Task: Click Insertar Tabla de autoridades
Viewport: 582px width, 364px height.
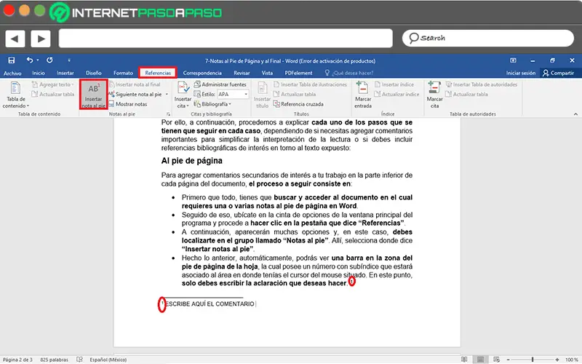Action: tap(482, 84)
